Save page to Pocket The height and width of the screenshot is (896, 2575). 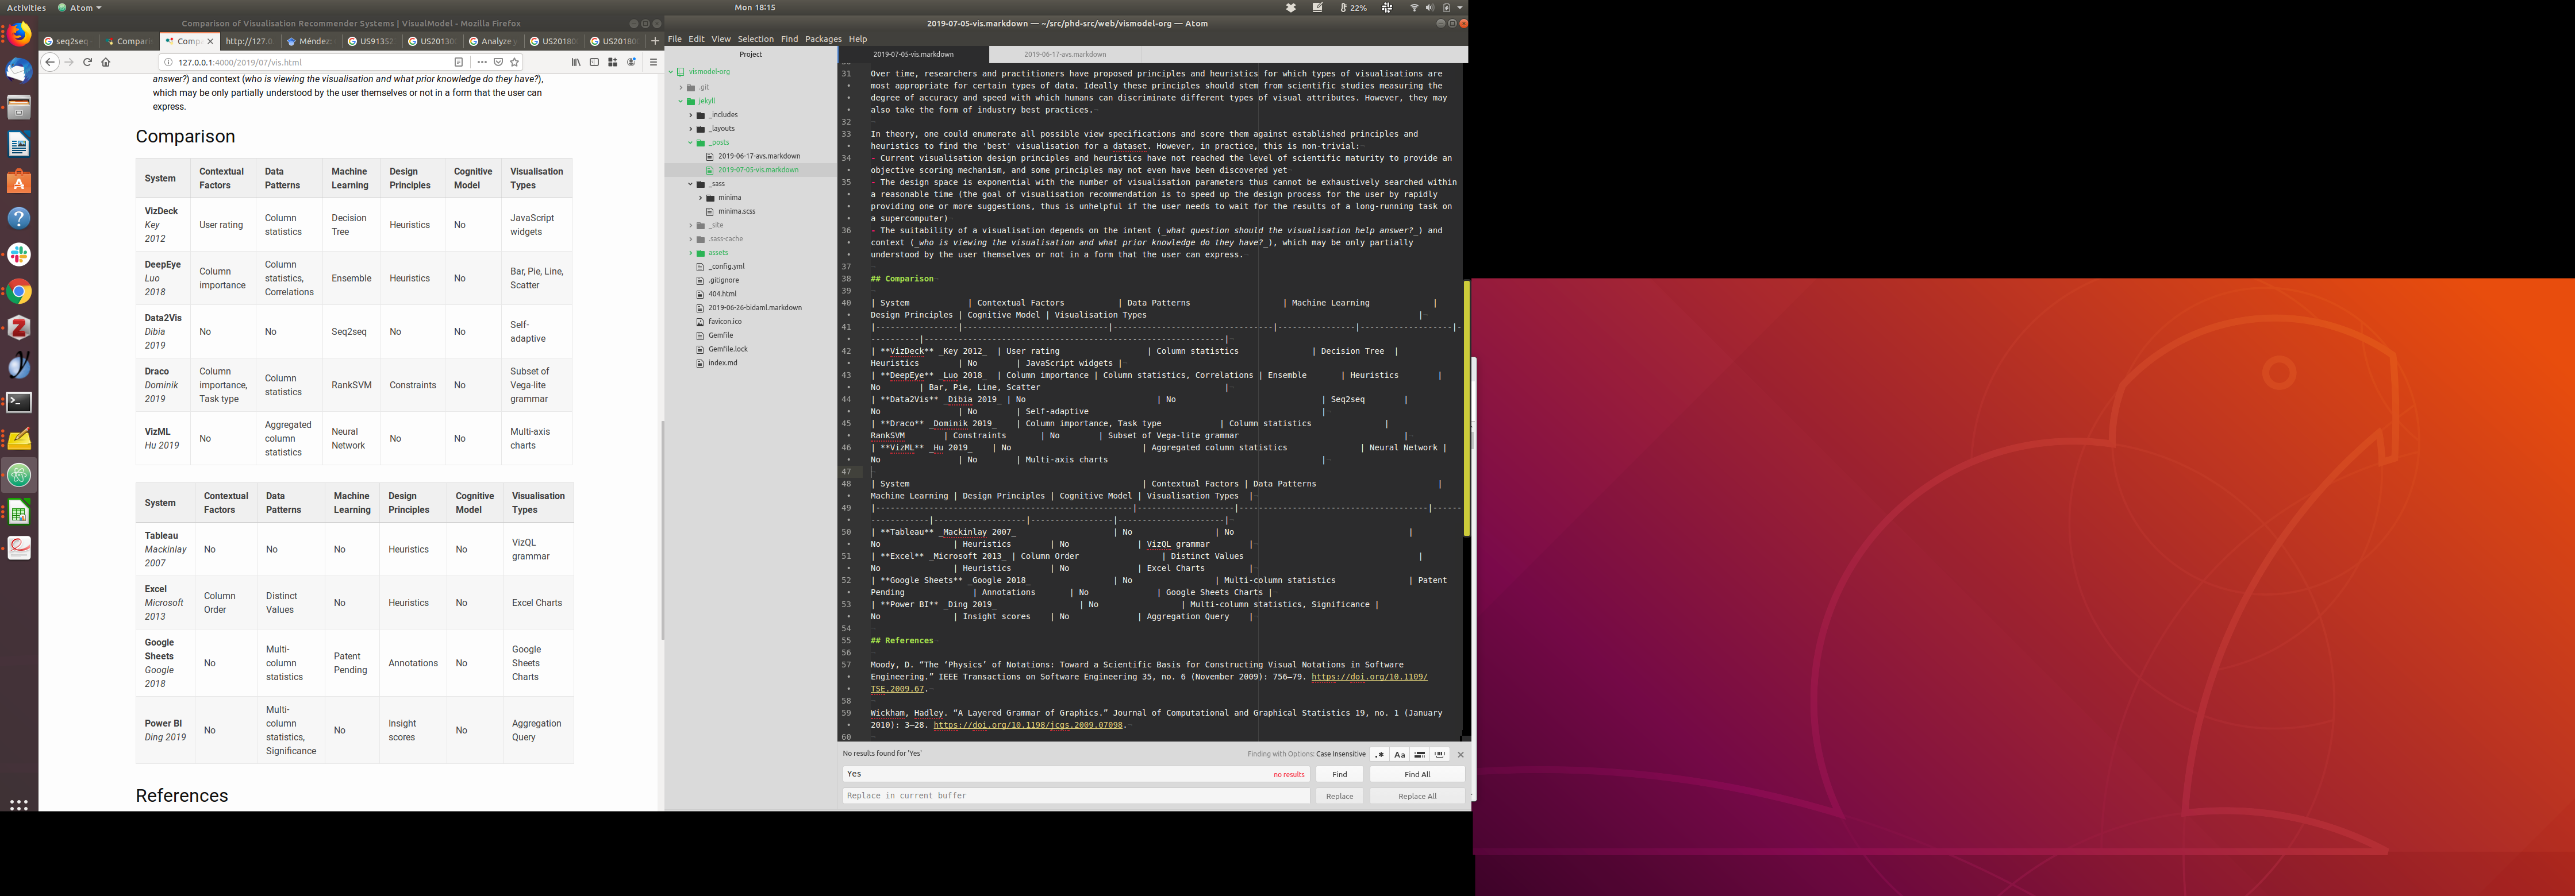tap(499, 62)
